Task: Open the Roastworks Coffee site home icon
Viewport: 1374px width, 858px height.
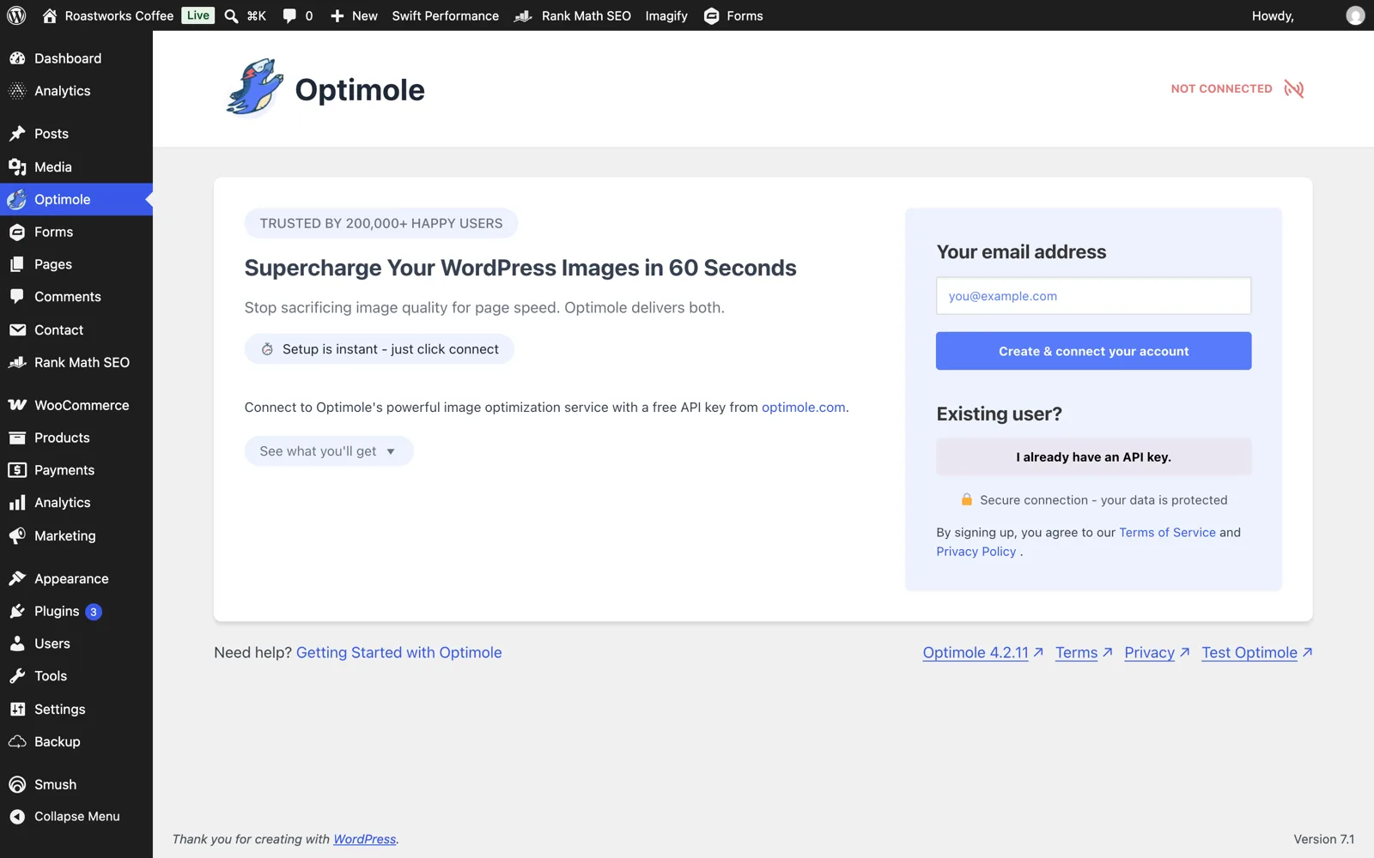Action: click(x=50, y=15)
